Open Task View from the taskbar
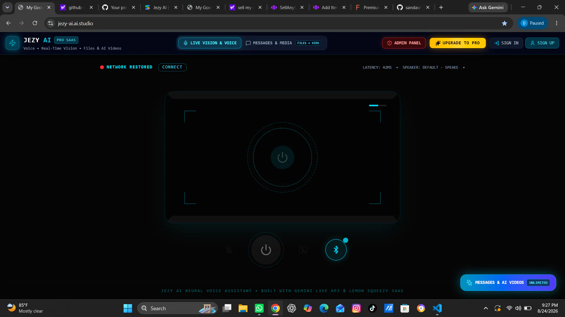This screenshot has width=565, height=317. tap(227, 308)
